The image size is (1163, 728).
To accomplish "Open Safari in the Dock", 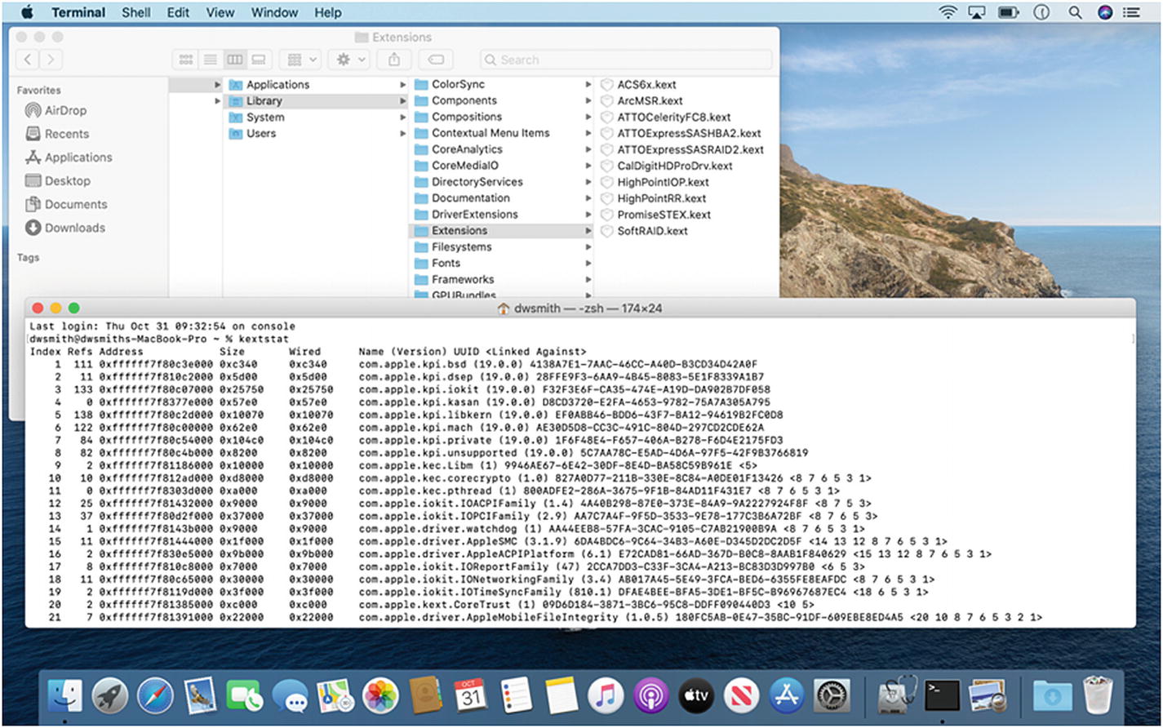I will (x=155, y=695).
